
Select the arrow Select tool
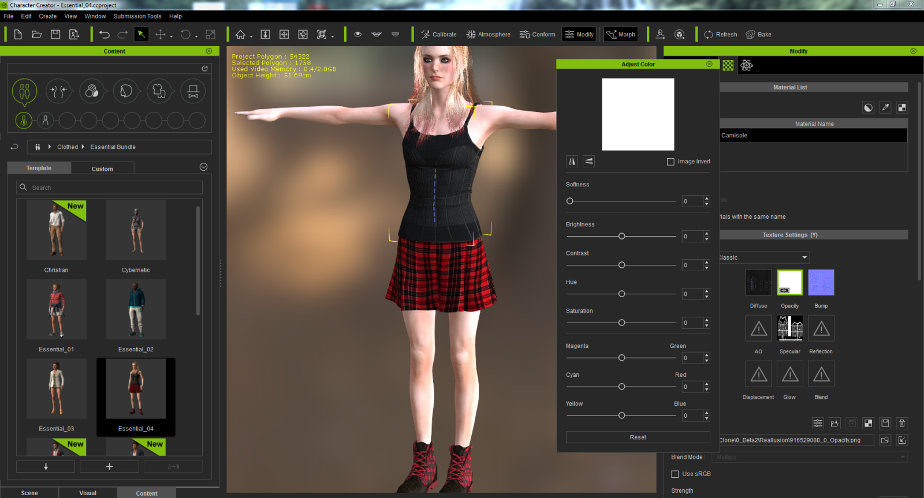[141, 35]
